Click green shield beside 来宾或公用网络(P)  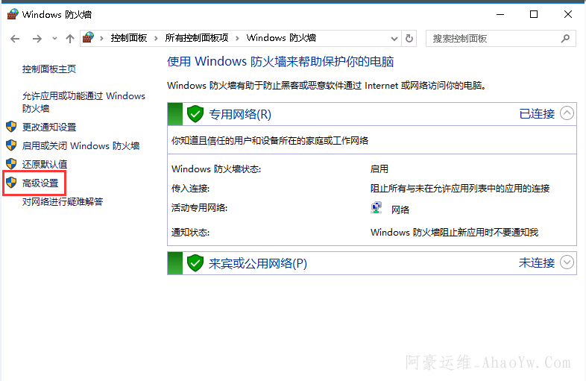point(195,263)
